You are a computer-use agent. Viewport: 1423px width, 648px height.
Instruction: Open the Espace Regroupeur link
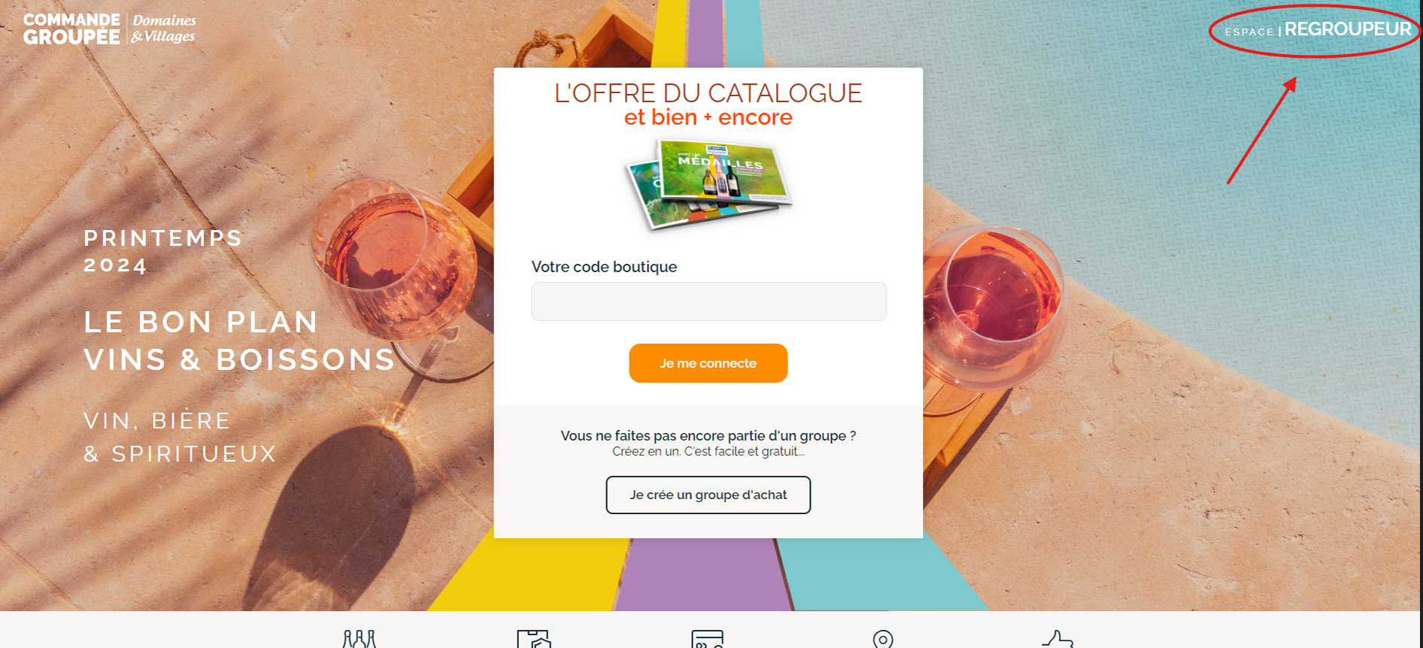1318,30
